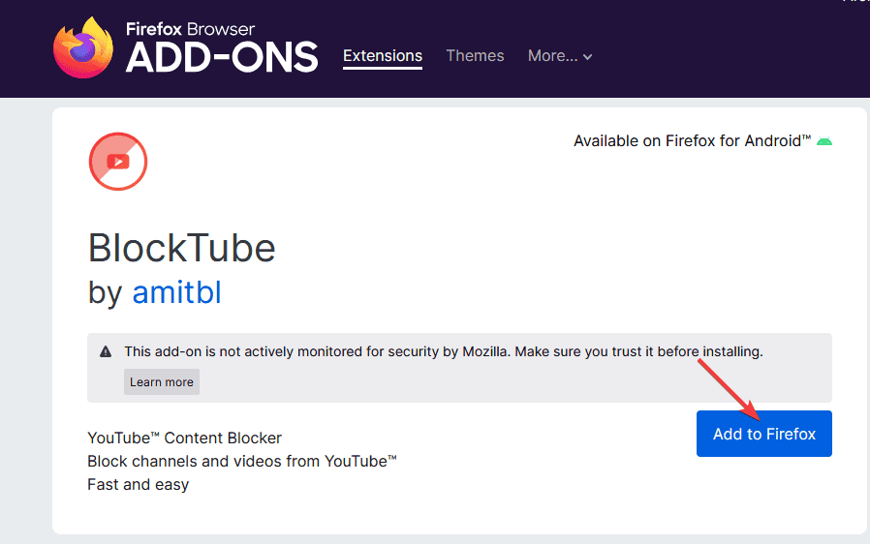Click Available on Firefox for Android text
The height and width of the screenshot is (544, 870).
pyautogui.click(x=692, y=141)
